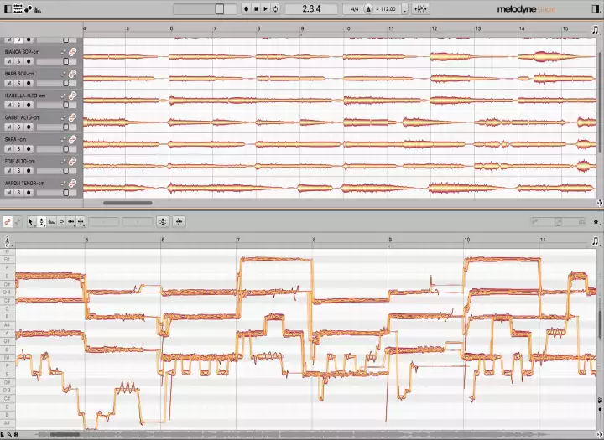Toggle edit link for BARB SOP-cm
Screen dimensions: 604x440
tap(72, 74)
